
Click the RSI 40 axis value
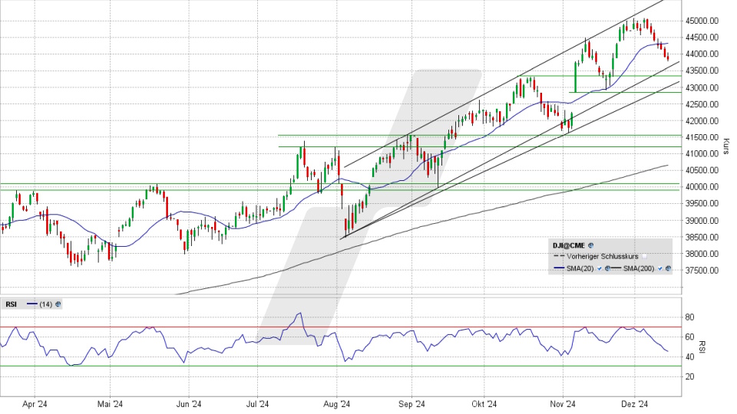tap(689, 356)
